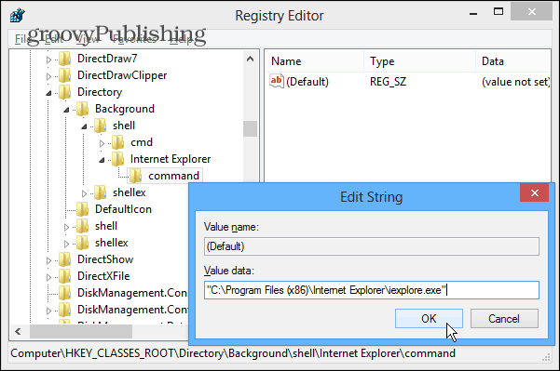Click the Data column header
This screenshot has width=560, height=371.
tap(513, 61)
